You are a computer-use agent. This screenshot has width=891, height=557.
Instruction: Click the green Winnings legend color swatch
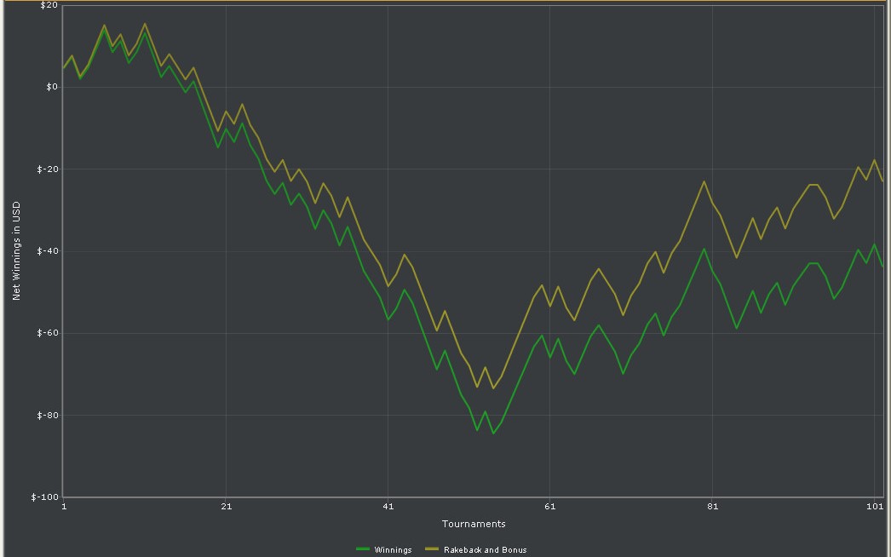pyautogui.click(x=363, y=549)
